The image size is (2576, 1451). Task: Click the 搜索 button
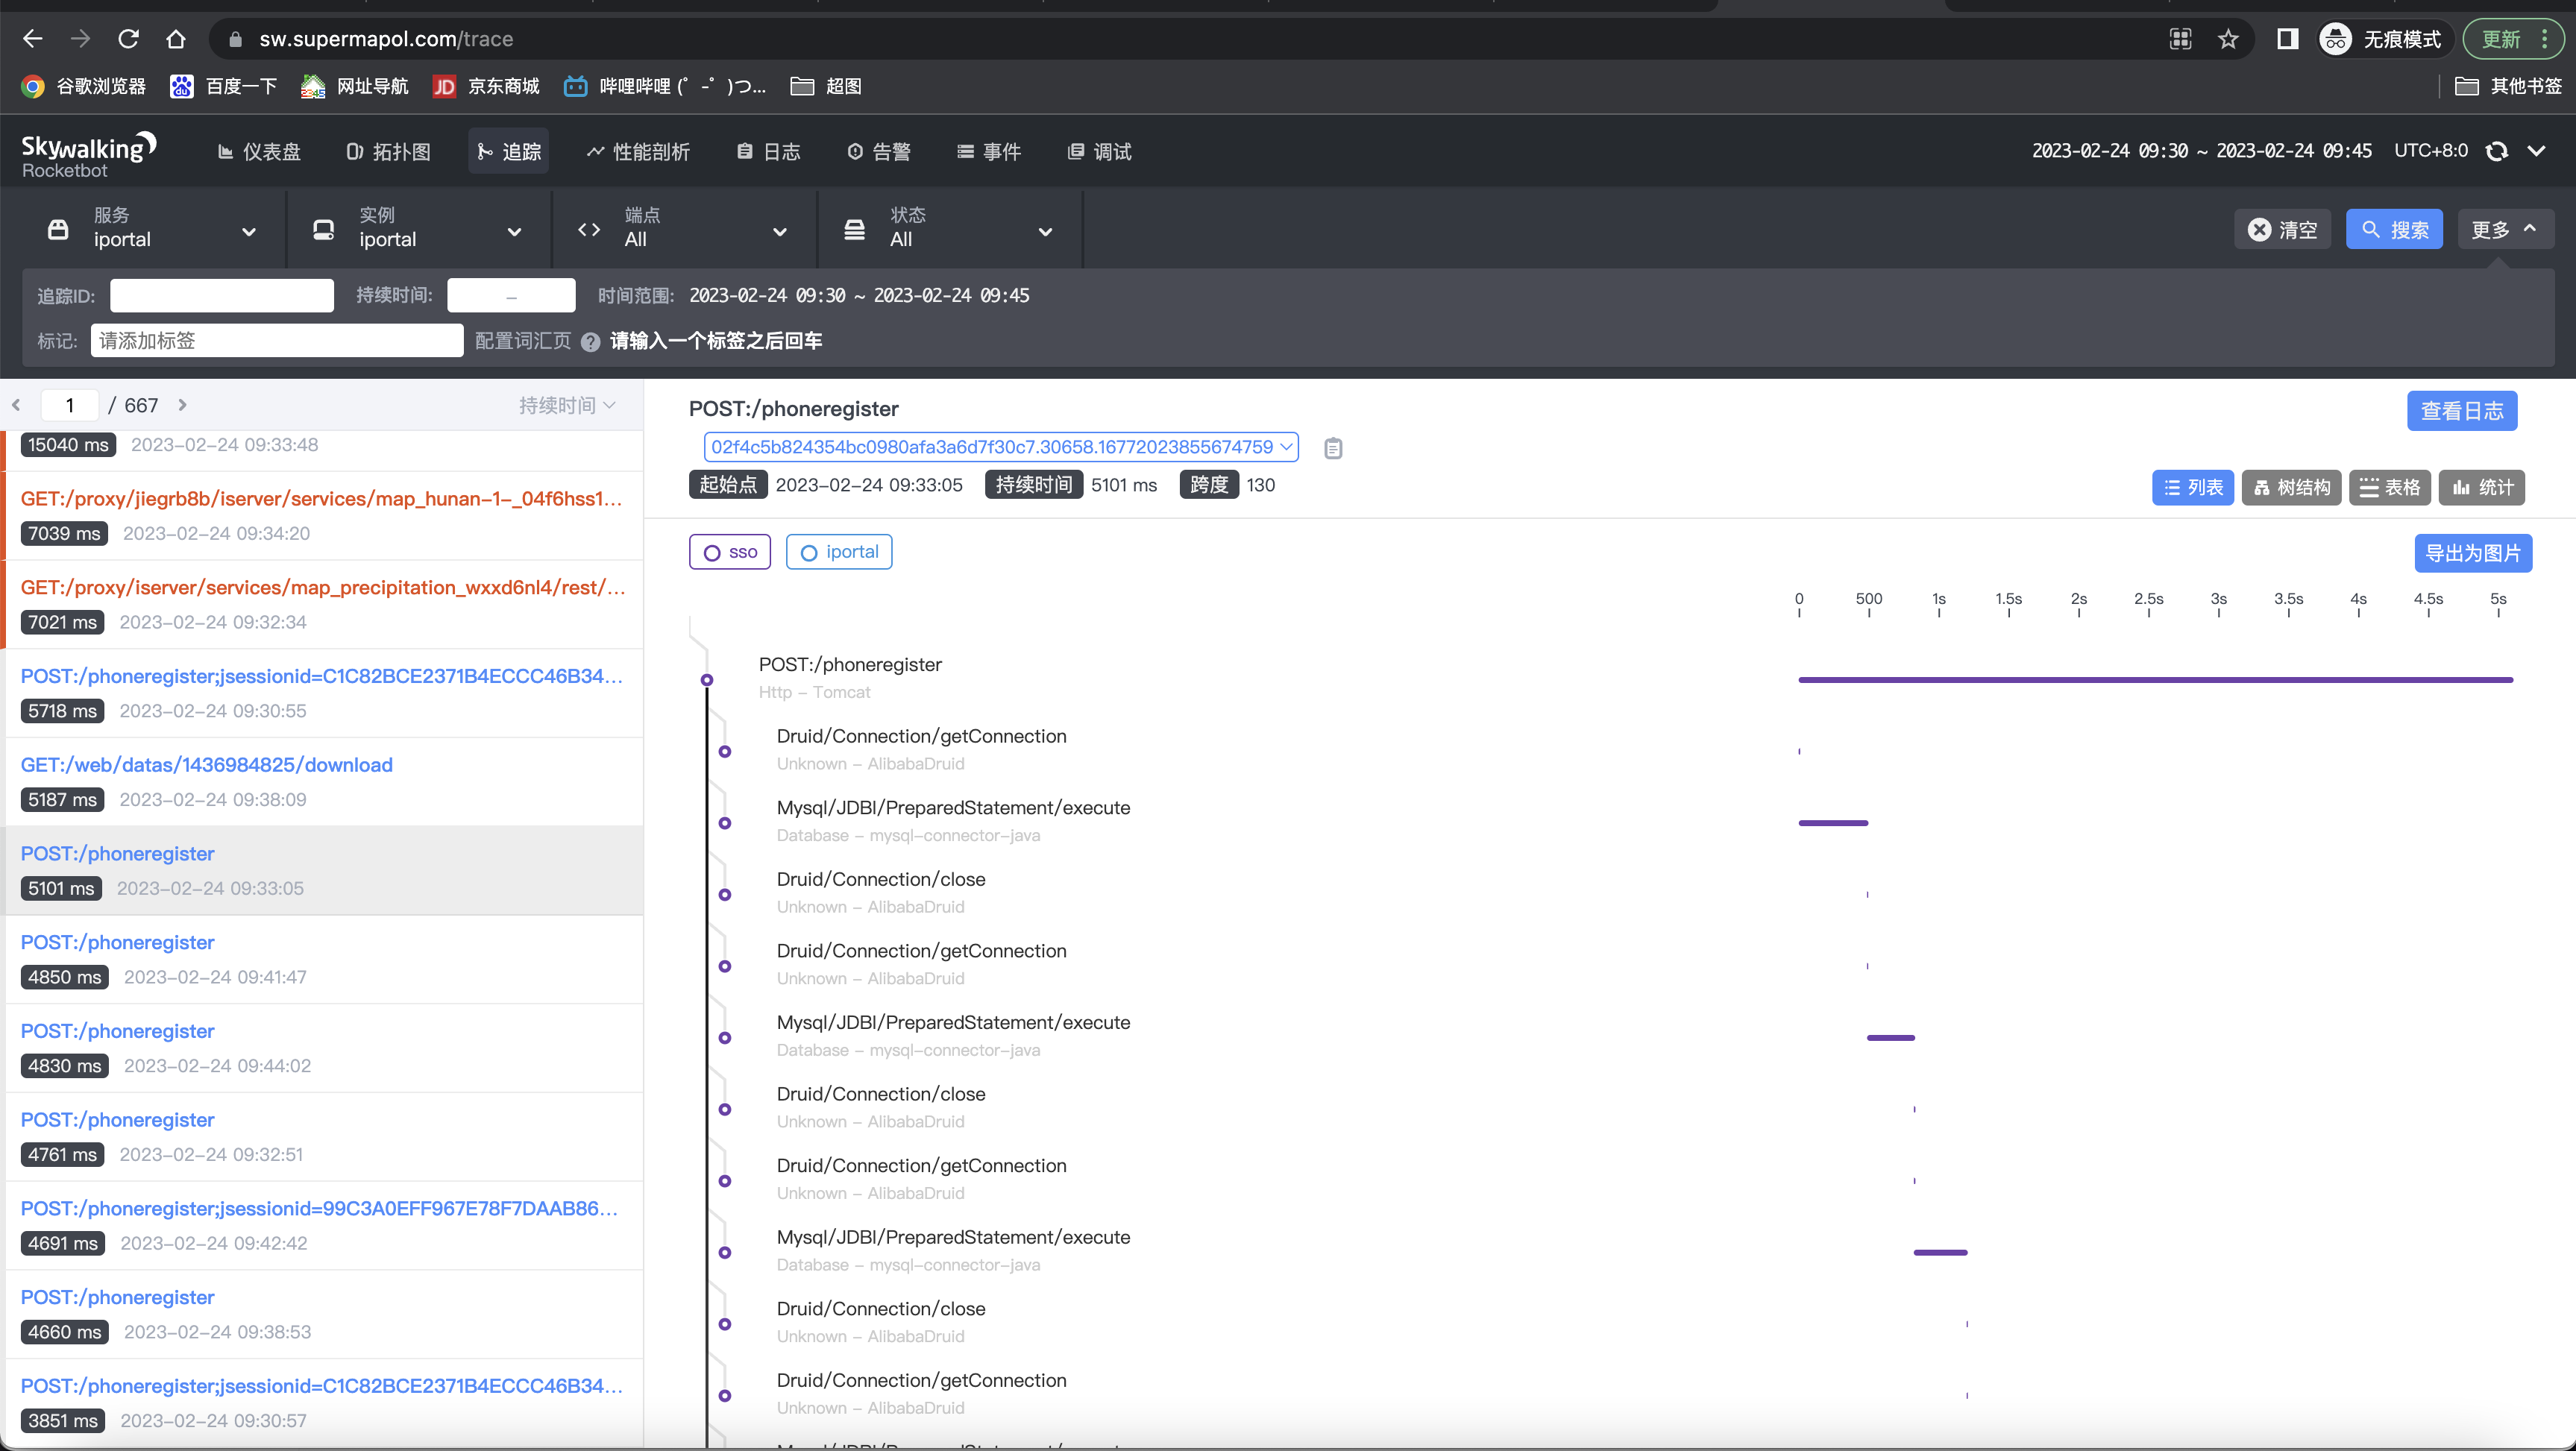coord(2393,229)
